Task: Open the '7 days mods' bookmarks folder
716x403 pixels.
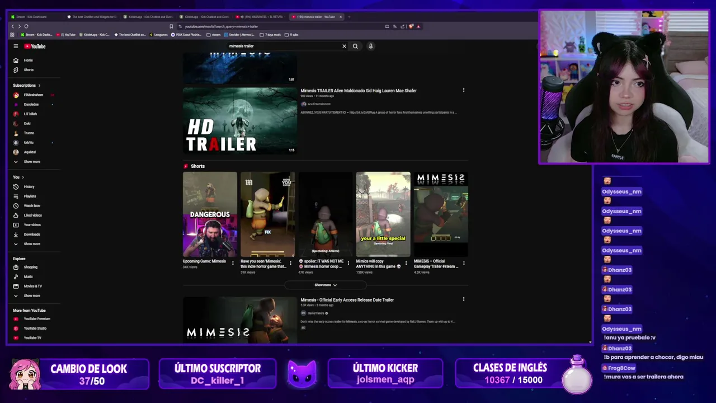Action: [x=270, y=35]
